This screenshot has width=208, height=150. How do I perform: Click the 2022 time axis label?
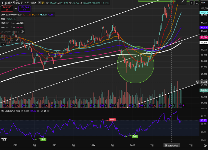point(15,145)
